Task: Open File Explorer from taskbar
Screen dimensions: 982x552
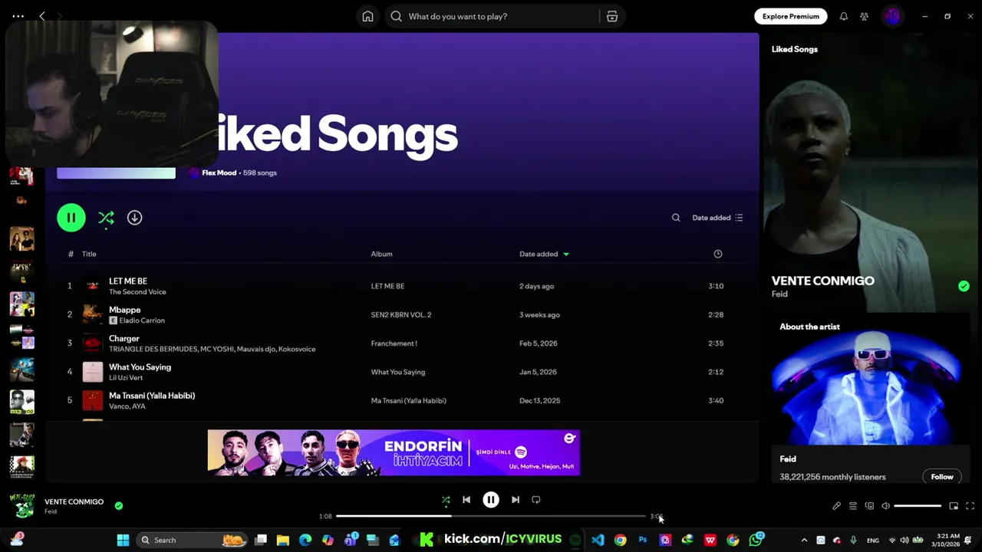Action: pos(282,540)
